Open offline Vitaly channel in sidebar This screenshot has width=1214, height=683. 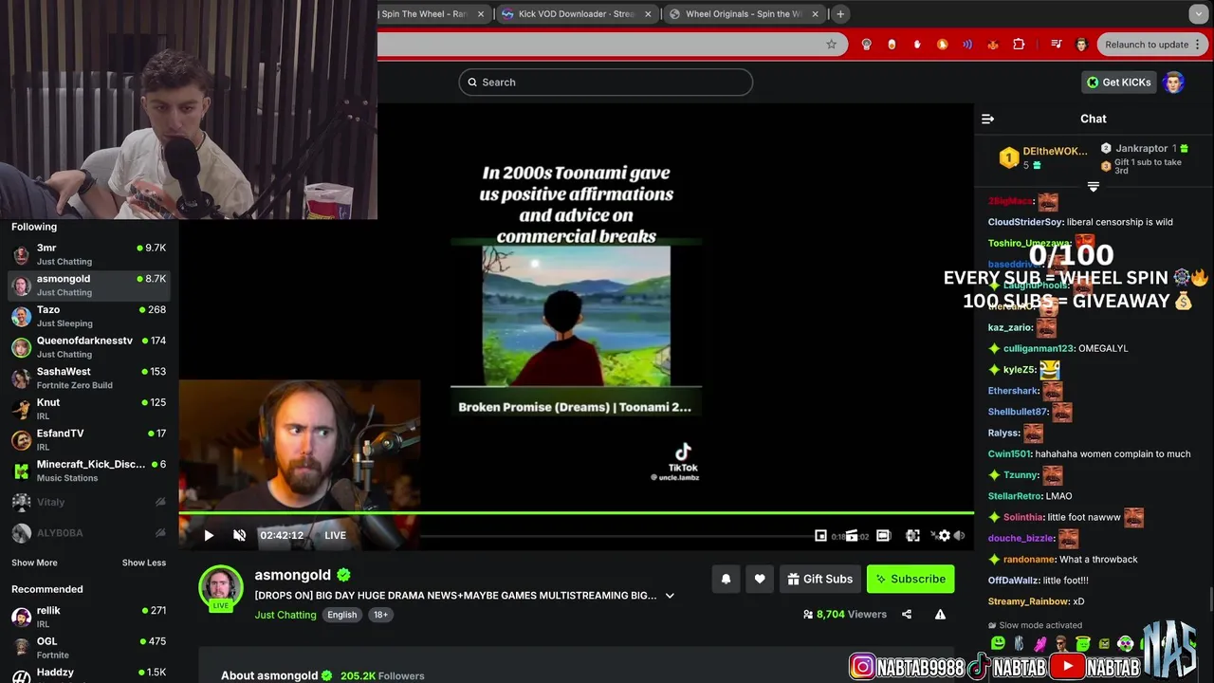coord(89,502)
